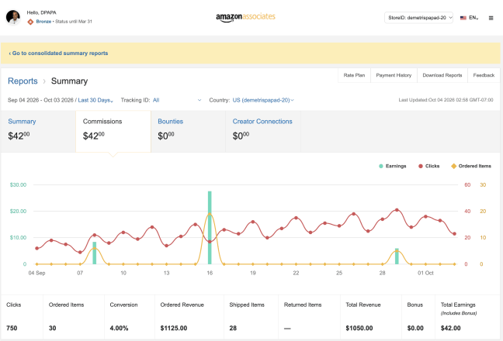Expand the Last 30 Days date range
The image size is (503, 341).
coord(95,100)
